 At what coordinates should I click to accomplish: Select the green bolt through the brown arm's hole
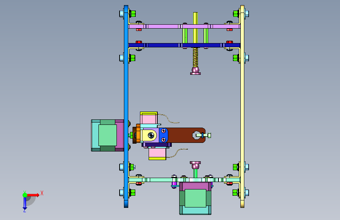tap(204, 135)
